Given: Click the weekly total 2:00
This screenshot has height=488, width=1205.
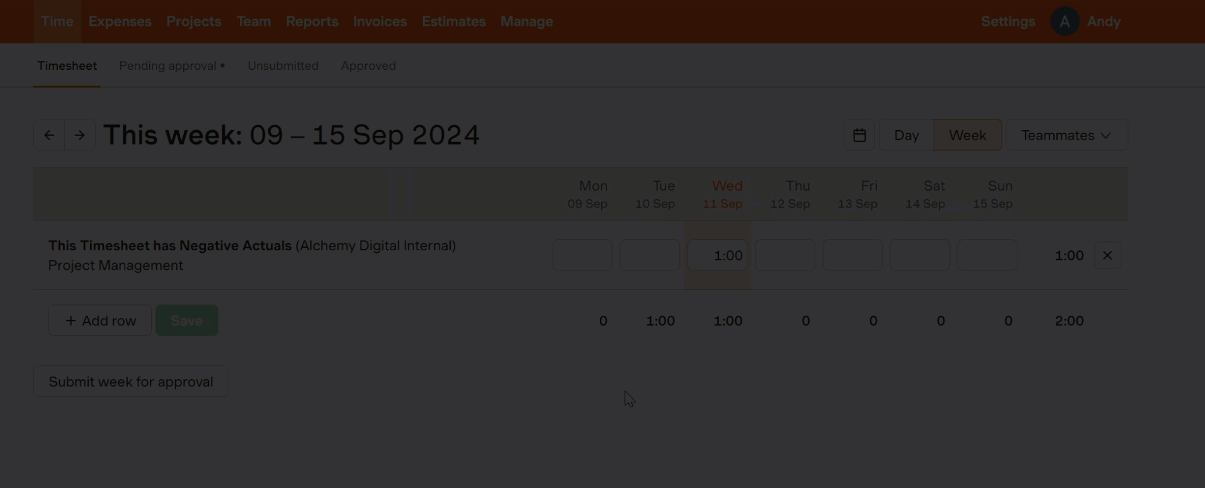Looking at the screenshot, I should pyautogui.click(x=1069, y=321).
